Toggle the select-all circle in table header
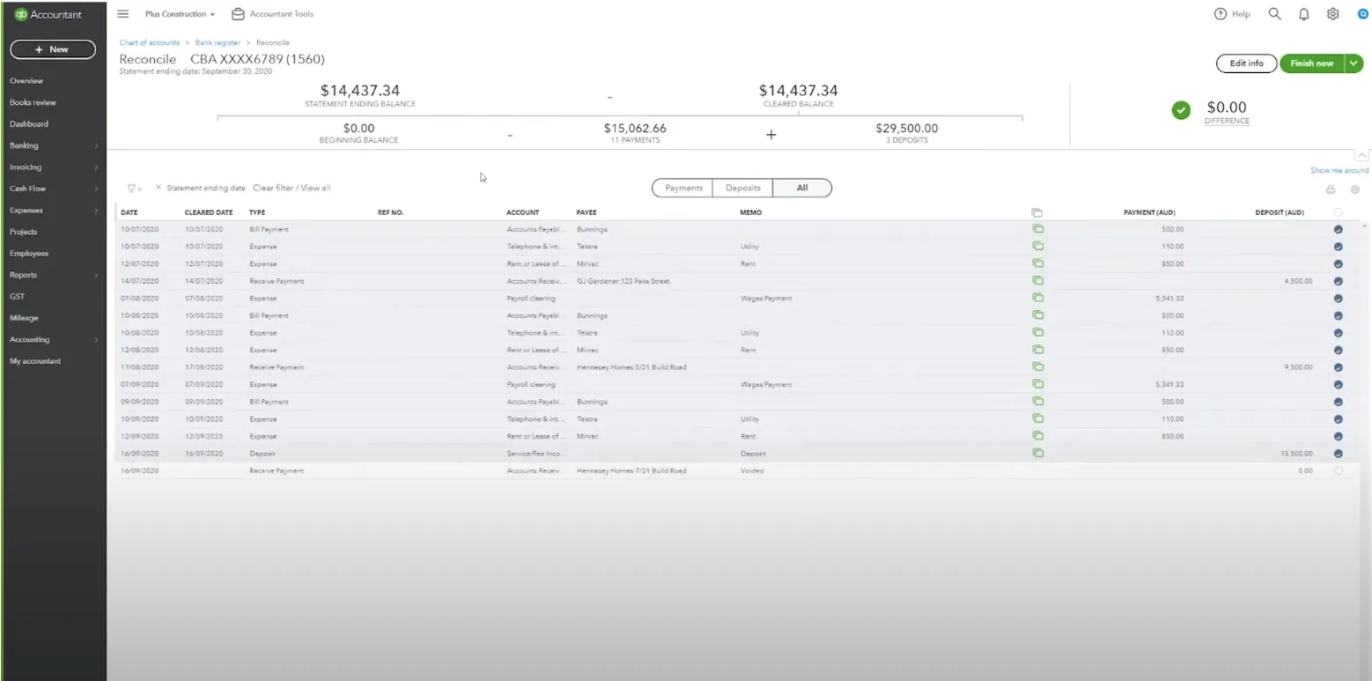 point(1339,212)
